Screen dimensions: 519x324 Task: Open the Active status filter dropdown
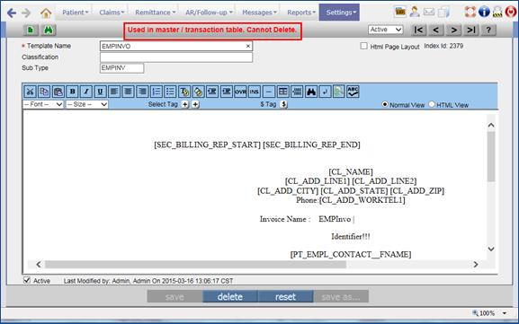tap(385, 30)
